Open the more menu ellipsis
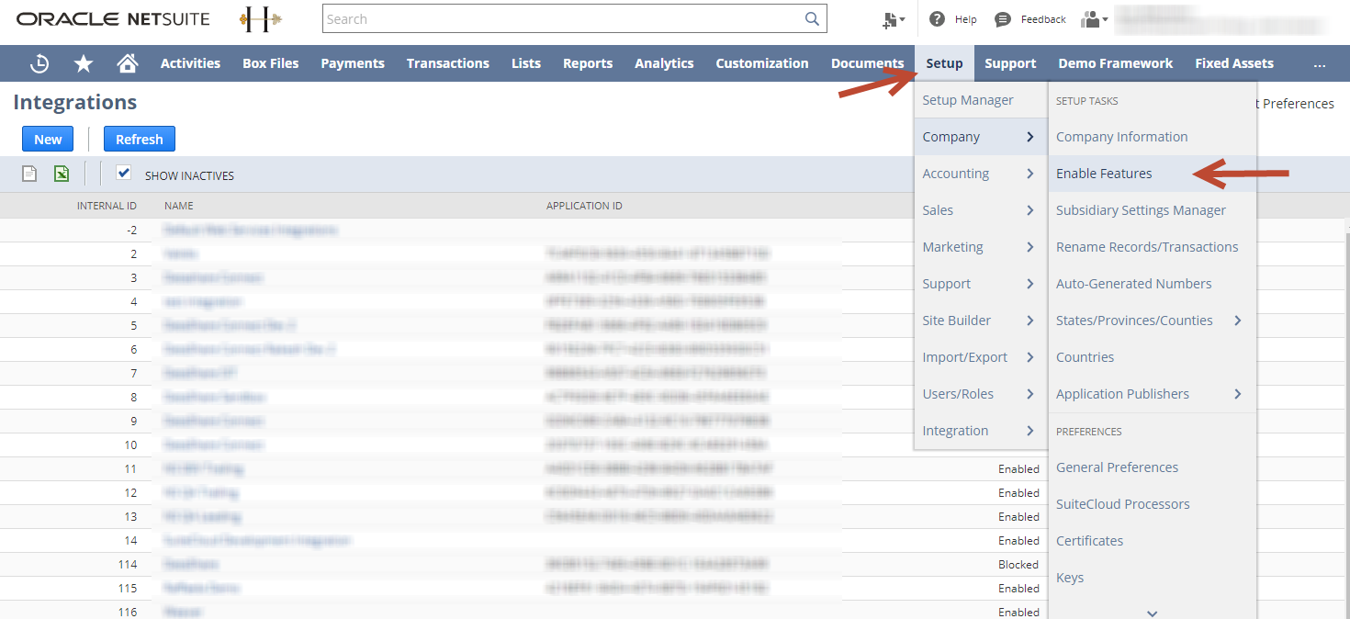Screen dimensions: 1350x619 (x=1320, y=63)
